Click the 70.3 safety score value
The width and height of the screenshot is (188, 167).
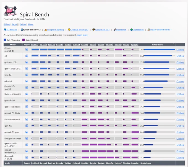(x=142, y=49)
